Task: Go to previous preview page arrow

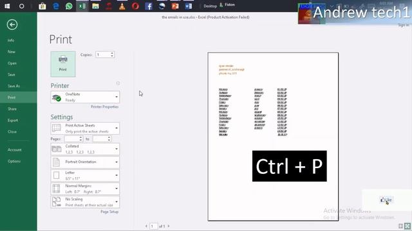Action: 146,226
